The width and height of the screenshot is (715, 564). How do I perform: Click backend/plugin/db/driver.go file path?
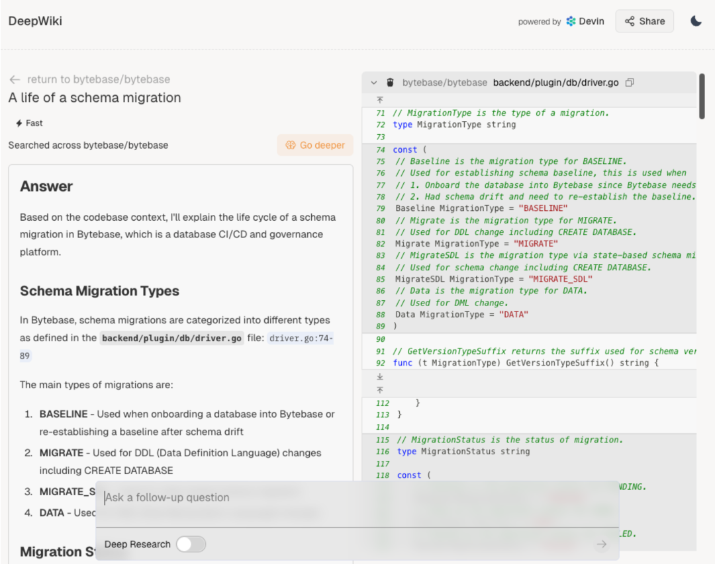click(x=556, y=83)
